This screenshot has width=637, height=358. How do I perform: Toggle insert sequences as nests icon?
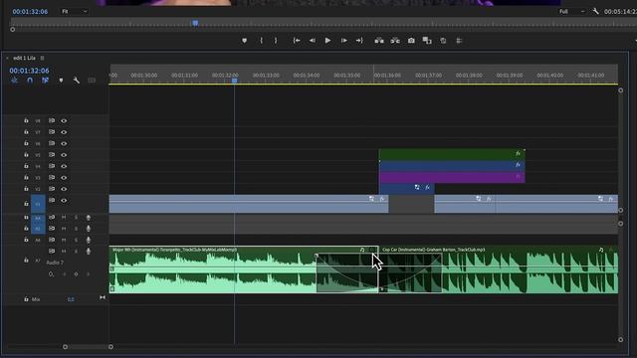click(x=14, y=81)
